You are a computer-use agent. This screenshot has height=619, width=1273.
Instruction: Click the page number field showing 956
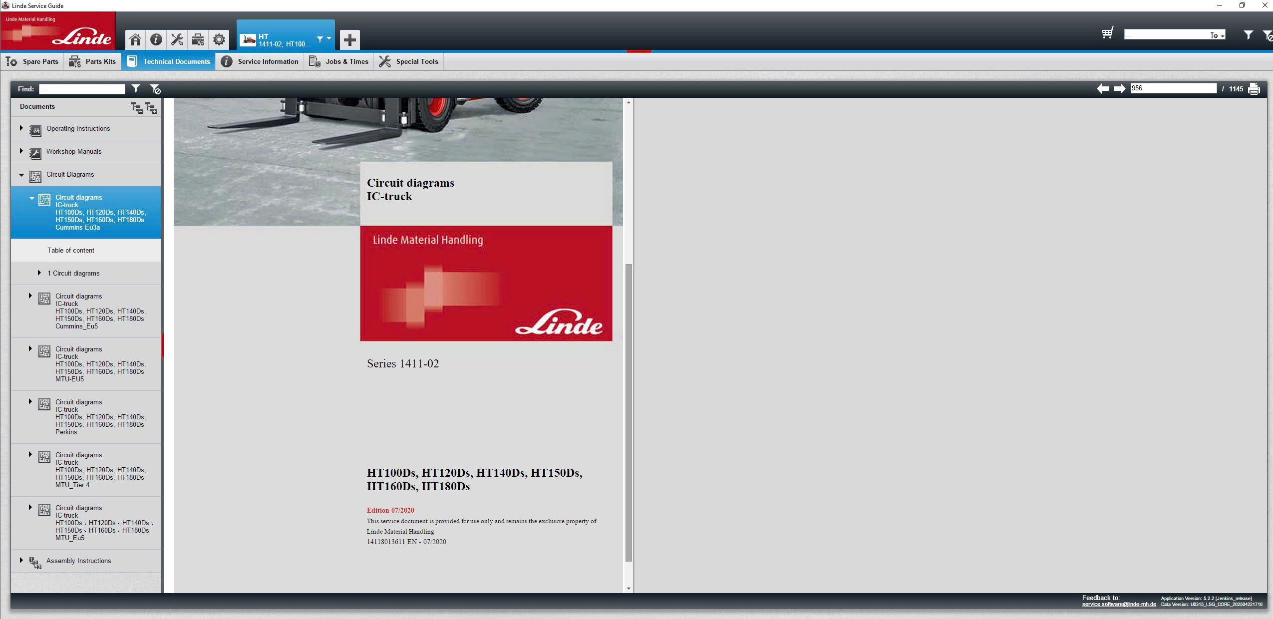(x=1173, y=88)
